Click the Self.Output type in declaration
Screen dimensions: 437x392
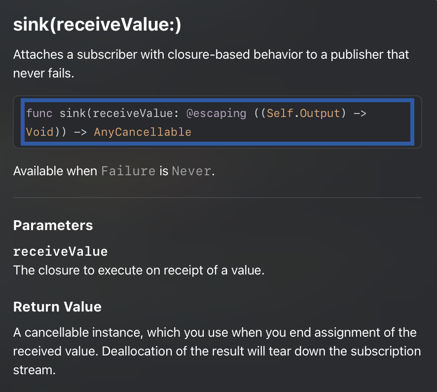tap(303, 113)
